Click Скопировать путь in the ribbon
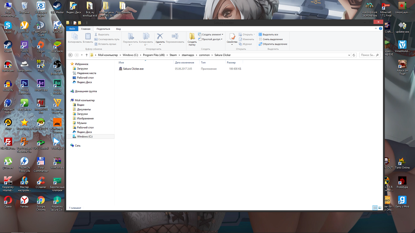Viewport: 415px width, 233px height. click(107, 39)
